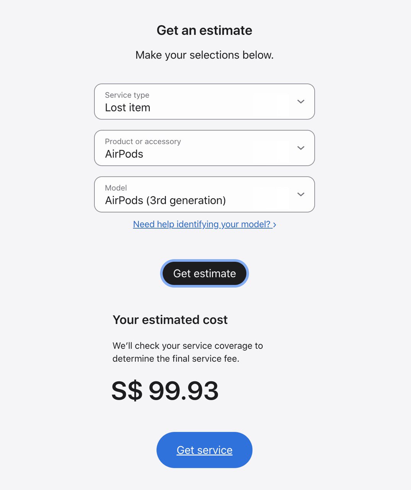
Task: Click the 'Get an estimate' heading
Action: [x=204, y=30]
